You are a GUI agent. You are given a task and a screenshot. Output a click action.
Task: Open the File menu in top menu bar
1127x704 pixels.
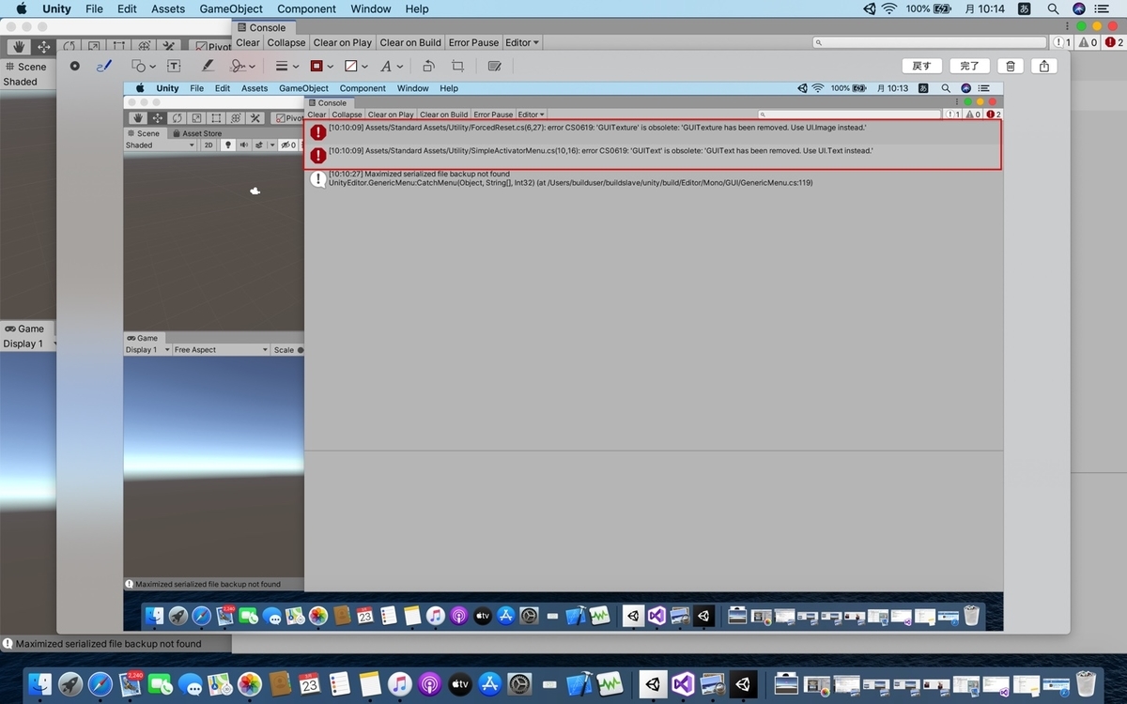click(x=94, y=8)
